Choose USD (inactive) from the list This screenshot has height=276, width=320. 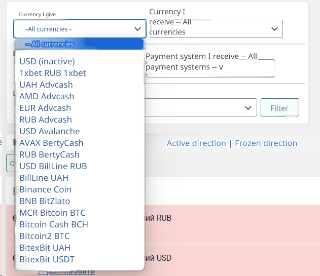(47, 61)
